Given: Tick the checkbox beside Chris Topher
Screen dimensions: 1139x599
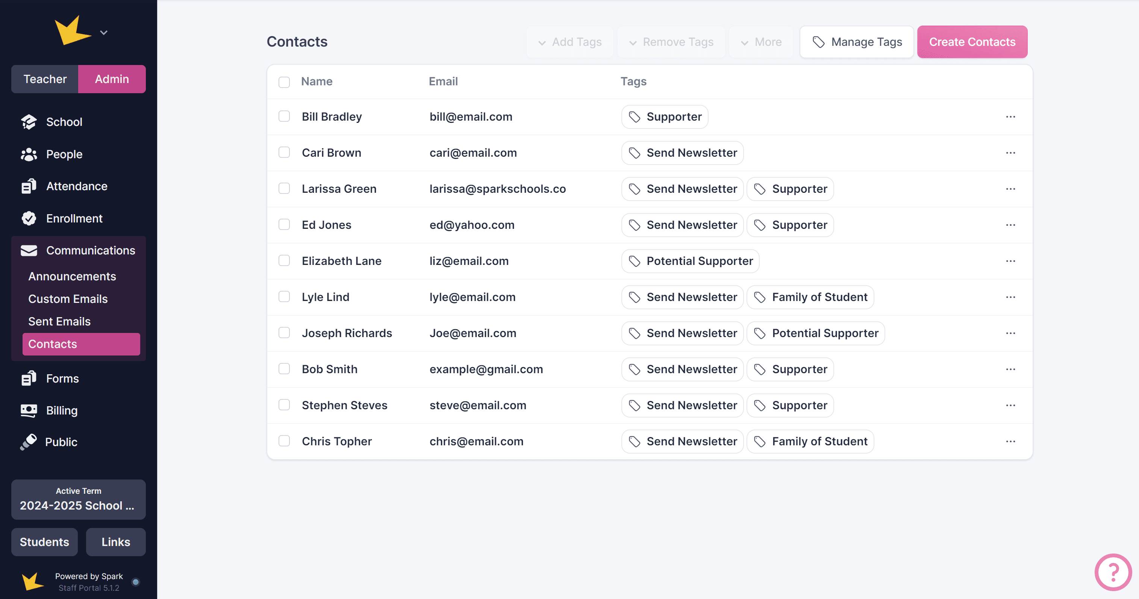Looking at the screenshot, I should click(284, 441).
